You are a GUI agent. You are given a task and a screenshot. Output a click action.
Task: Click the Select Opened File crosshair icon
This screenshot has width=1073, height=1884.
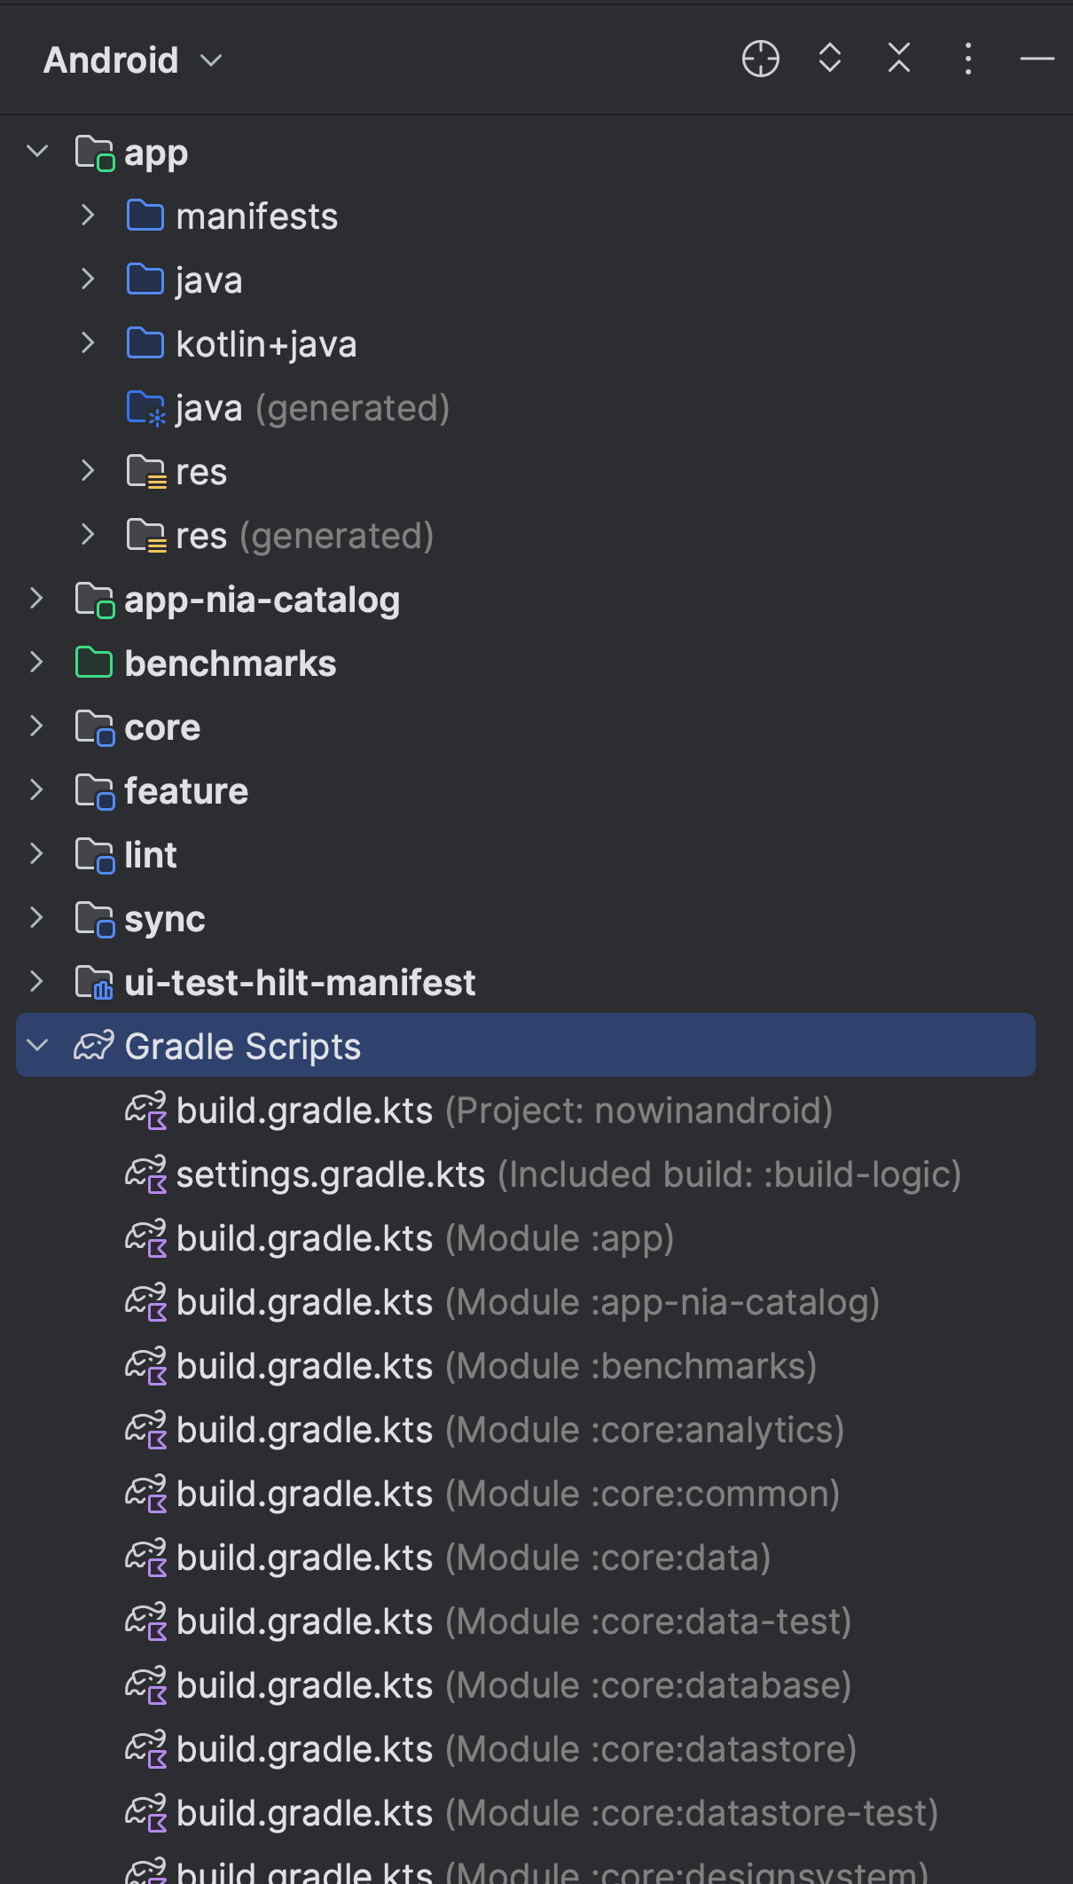click(760, 59)
